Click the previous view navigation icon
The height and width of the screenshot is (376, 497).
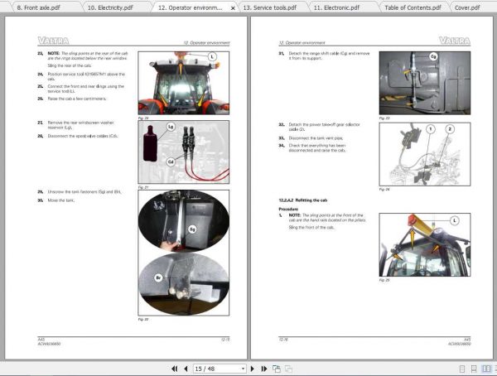point(277,369)
